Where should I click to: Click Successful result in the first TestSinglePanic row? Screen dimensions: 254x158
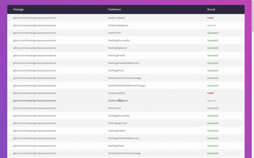click(x=213, y=71)
